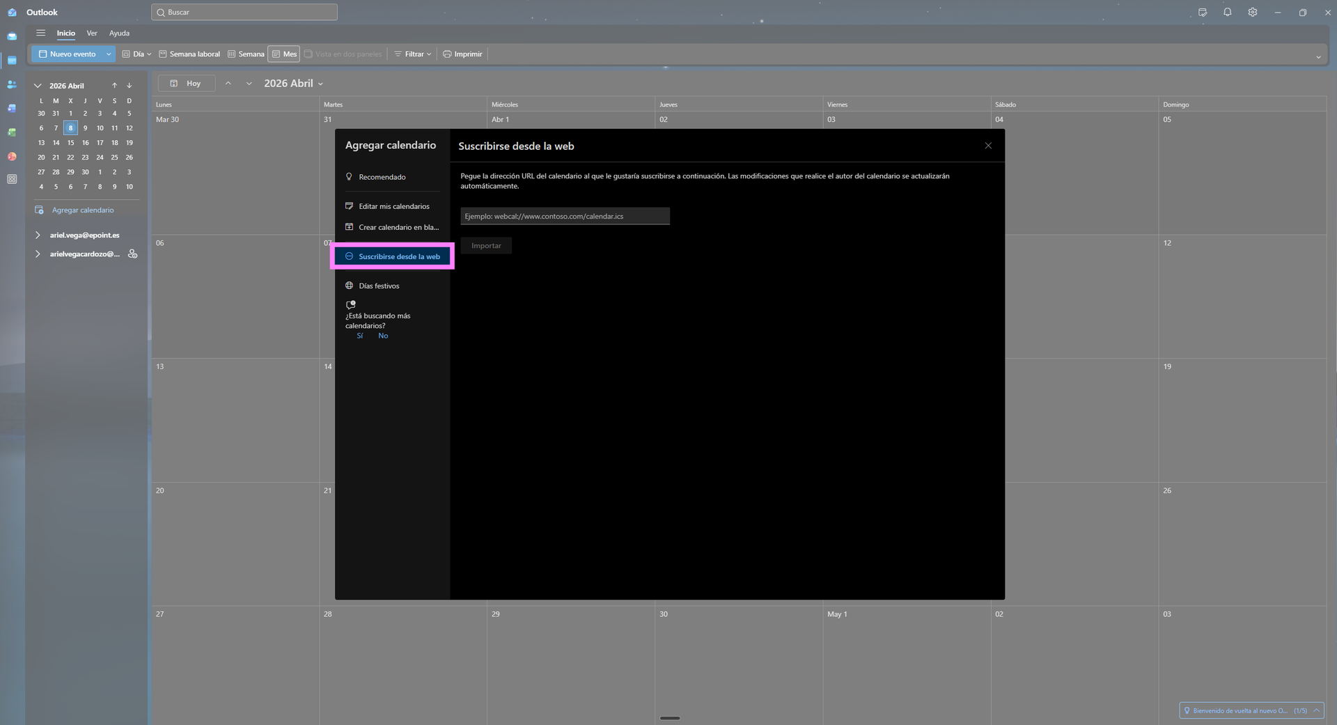Click the calendar URL input field
This screenshot has height=725, width=1337.
565,217
